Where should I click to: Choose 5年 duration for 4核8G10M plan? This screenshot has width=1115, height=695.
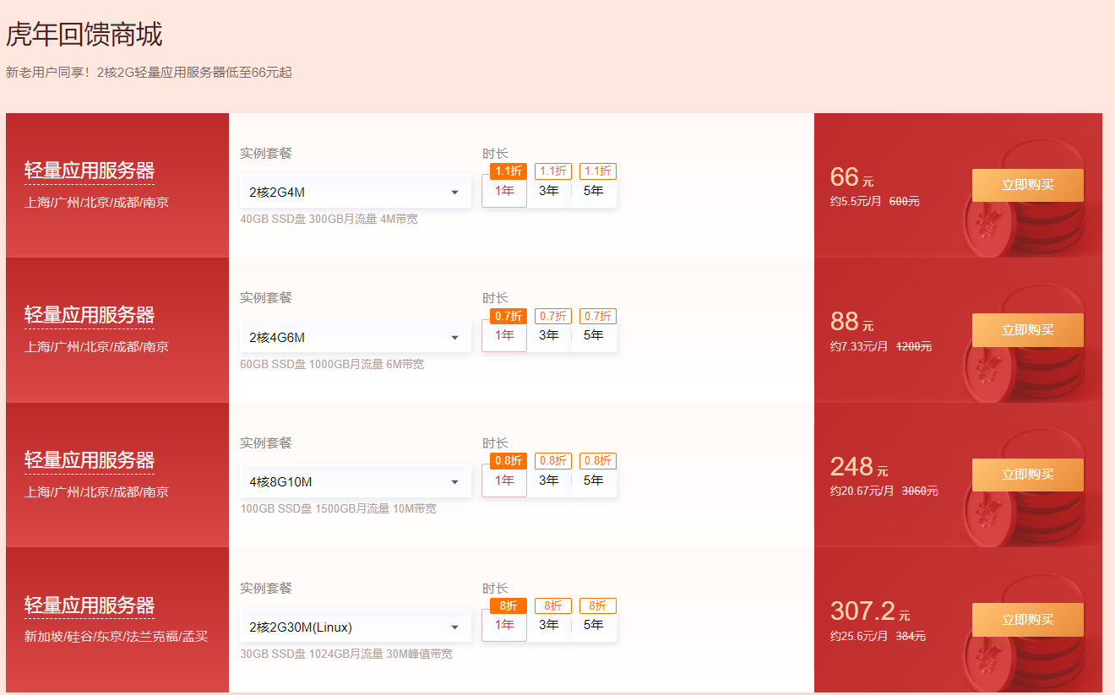point(594,481)
